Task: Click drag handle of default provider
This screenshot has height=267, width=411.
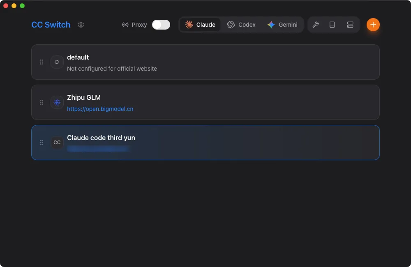Action: click(x=42, y=62)
